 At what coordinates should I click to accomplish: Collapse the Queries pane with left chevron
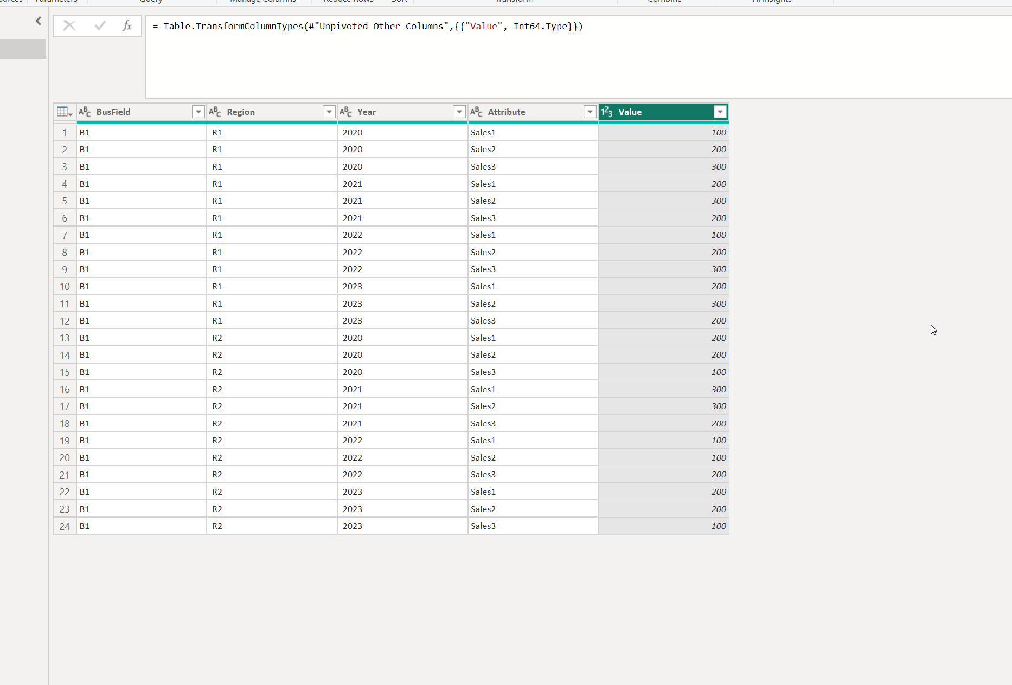pos(38,21)
